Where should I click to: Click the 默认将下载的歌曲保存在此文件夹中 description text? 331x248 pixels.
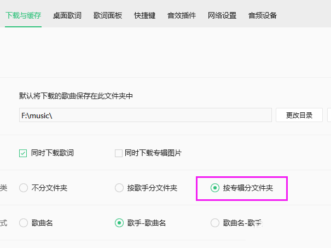(x=76, y=96)
